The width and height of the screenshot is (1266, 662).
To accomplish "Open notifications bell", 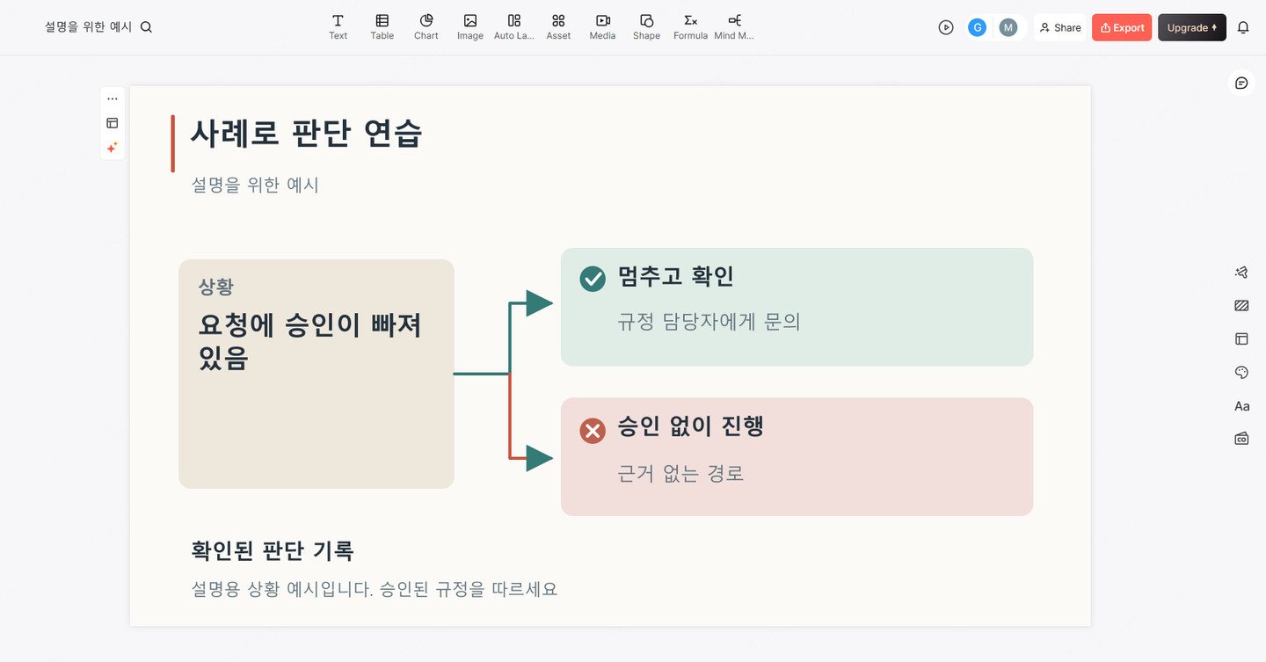I will [1243, 27].
